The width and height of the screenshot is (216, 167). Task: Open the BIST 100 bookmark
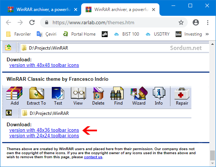pyautogui.click(x=127, y=34)
